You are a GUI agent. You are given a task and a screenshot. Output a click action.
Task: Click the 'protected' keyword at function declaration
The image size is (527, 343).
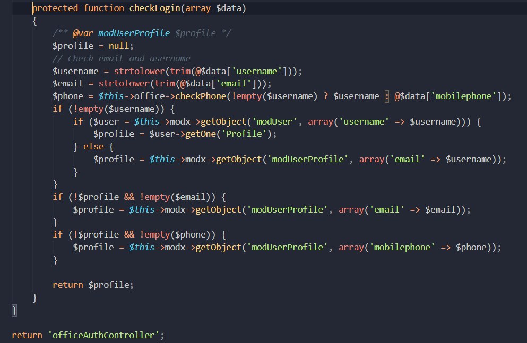pos(55,8)
